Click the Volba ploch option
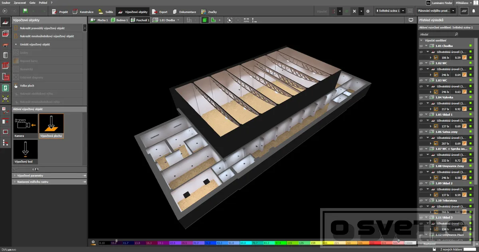 [28, 85]
